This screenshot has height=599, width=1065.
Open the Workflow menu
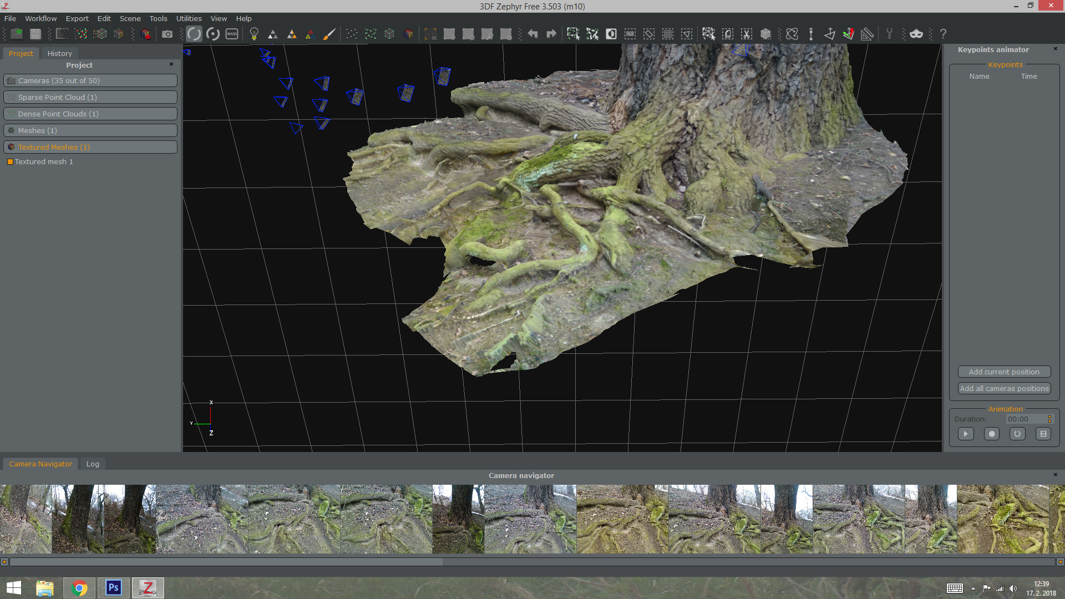[x=40, y=18]
